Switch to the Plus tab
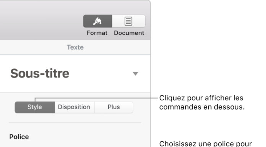This screenshot has height=147, width=266. (x=114, y=107)
